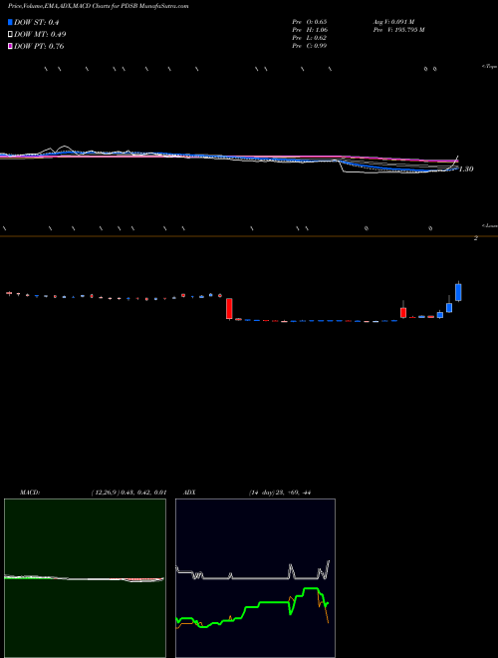Click the large red gap-down candlestick

coord(229,308)
